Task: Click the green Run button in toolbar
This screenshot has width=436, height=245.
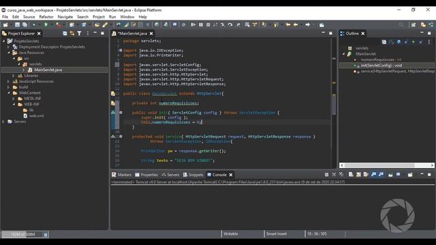Action: point(46,24)
